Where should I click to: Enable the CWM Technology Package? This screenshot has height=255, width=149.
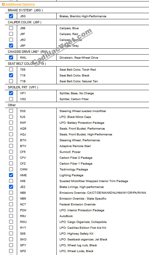pyautogui.click(x=11, y=169)
